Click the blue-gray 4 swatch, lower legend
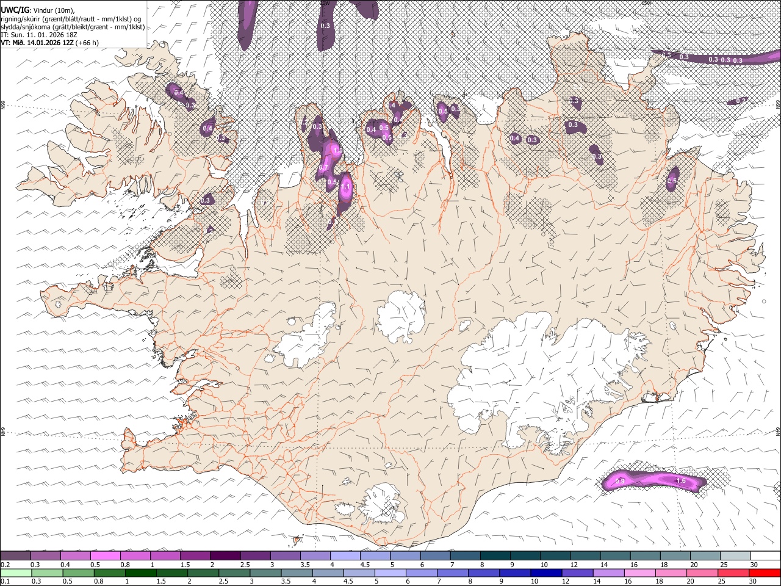 (328, 573)
